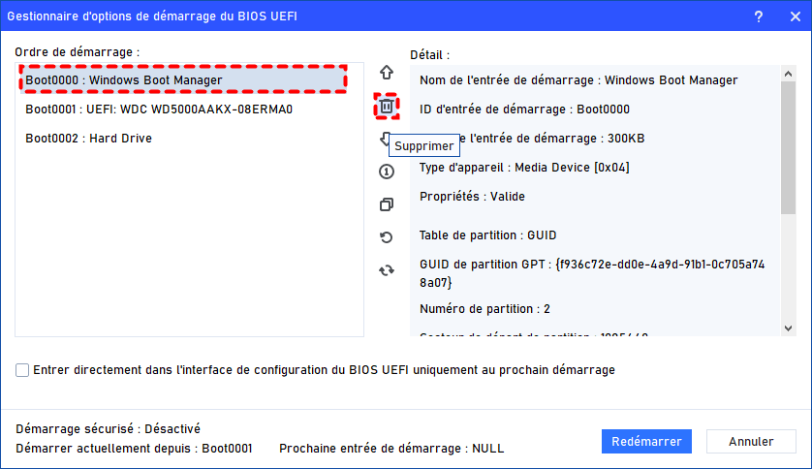
Task: Click the one-time boot circled-1 icon
Action: pyautogui.click(x=387, y=172)
